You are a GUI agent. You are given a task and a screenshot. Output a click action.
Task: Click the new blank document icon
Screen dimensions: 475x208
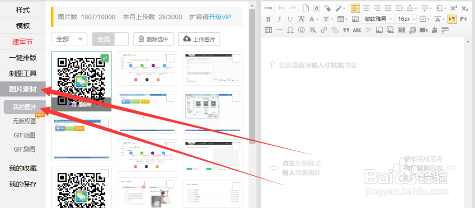click(305, 8)
